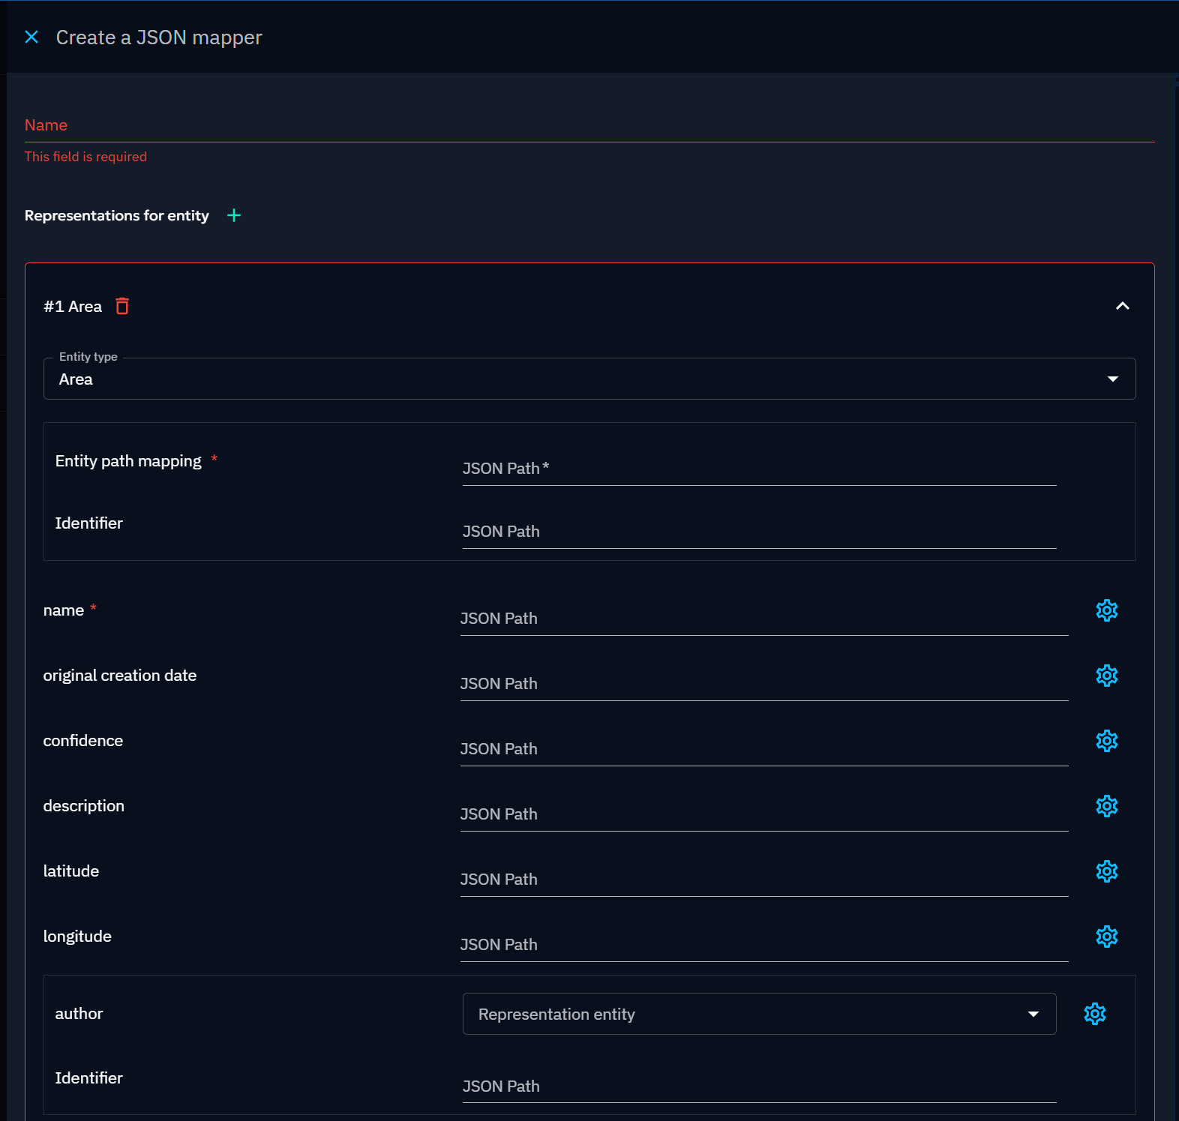Open settings gear for latitude attribute
The width and height of the screenshot is (1179, 1121).
(1106, 871)
